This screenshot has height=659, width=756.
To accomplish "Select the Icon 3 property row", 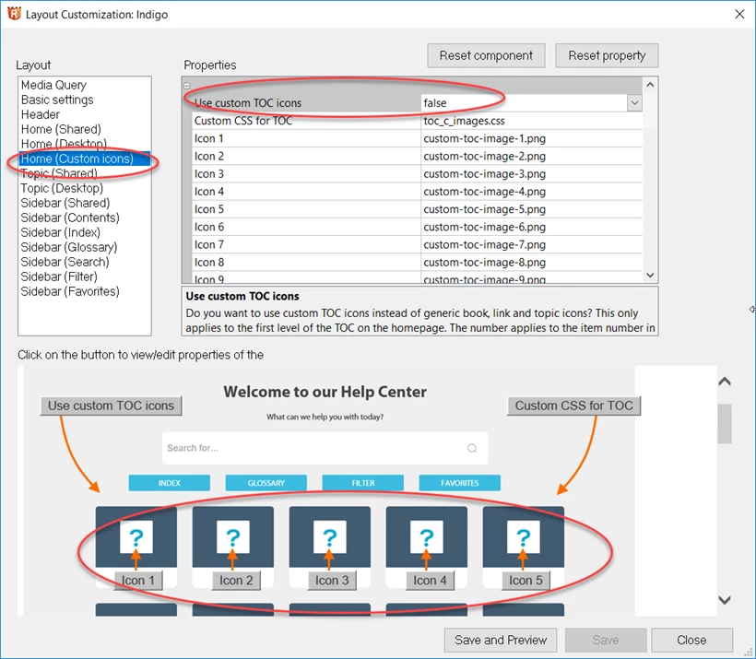I will coord(418,173).
